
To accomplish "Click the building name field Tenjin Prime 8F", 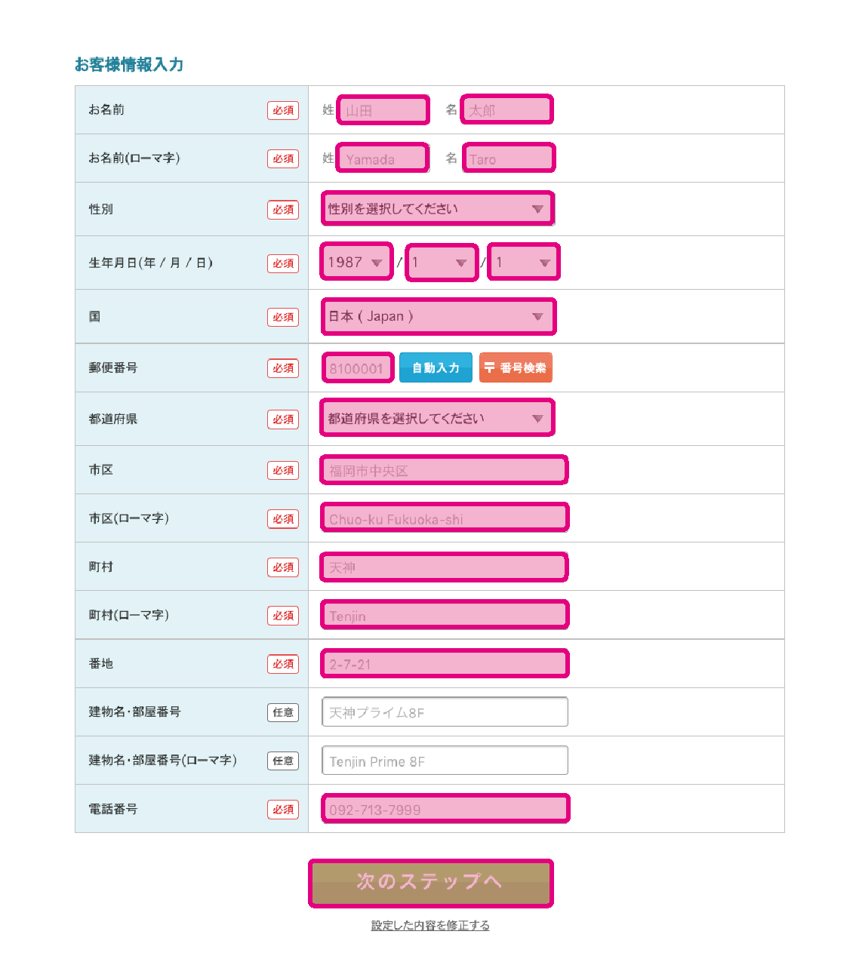I will pyautogui.click(x=445, y=761).
